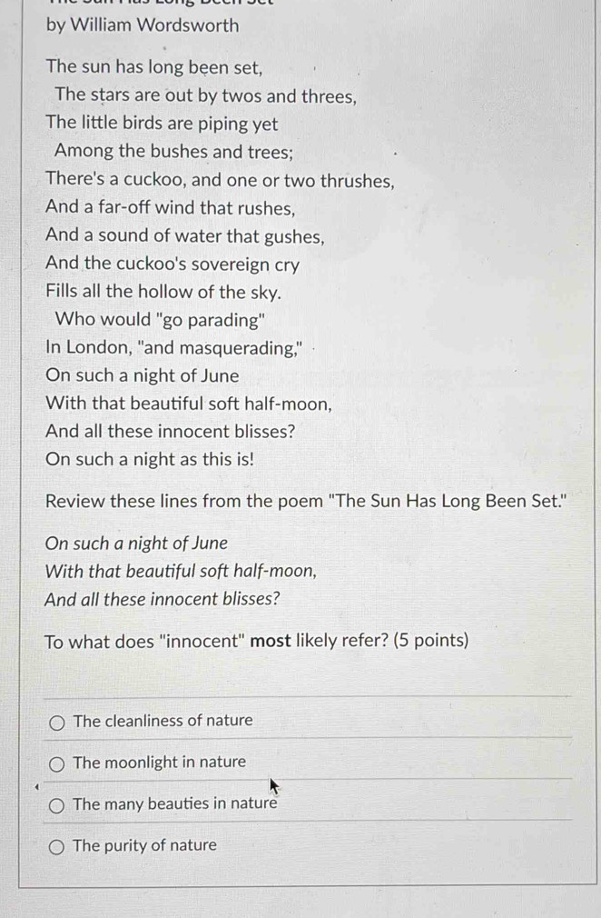Click the "The moonlight in nature" answer label
The width and height of the screenshot is (601, 918).
pyautogui.click(x=160, y=763)
